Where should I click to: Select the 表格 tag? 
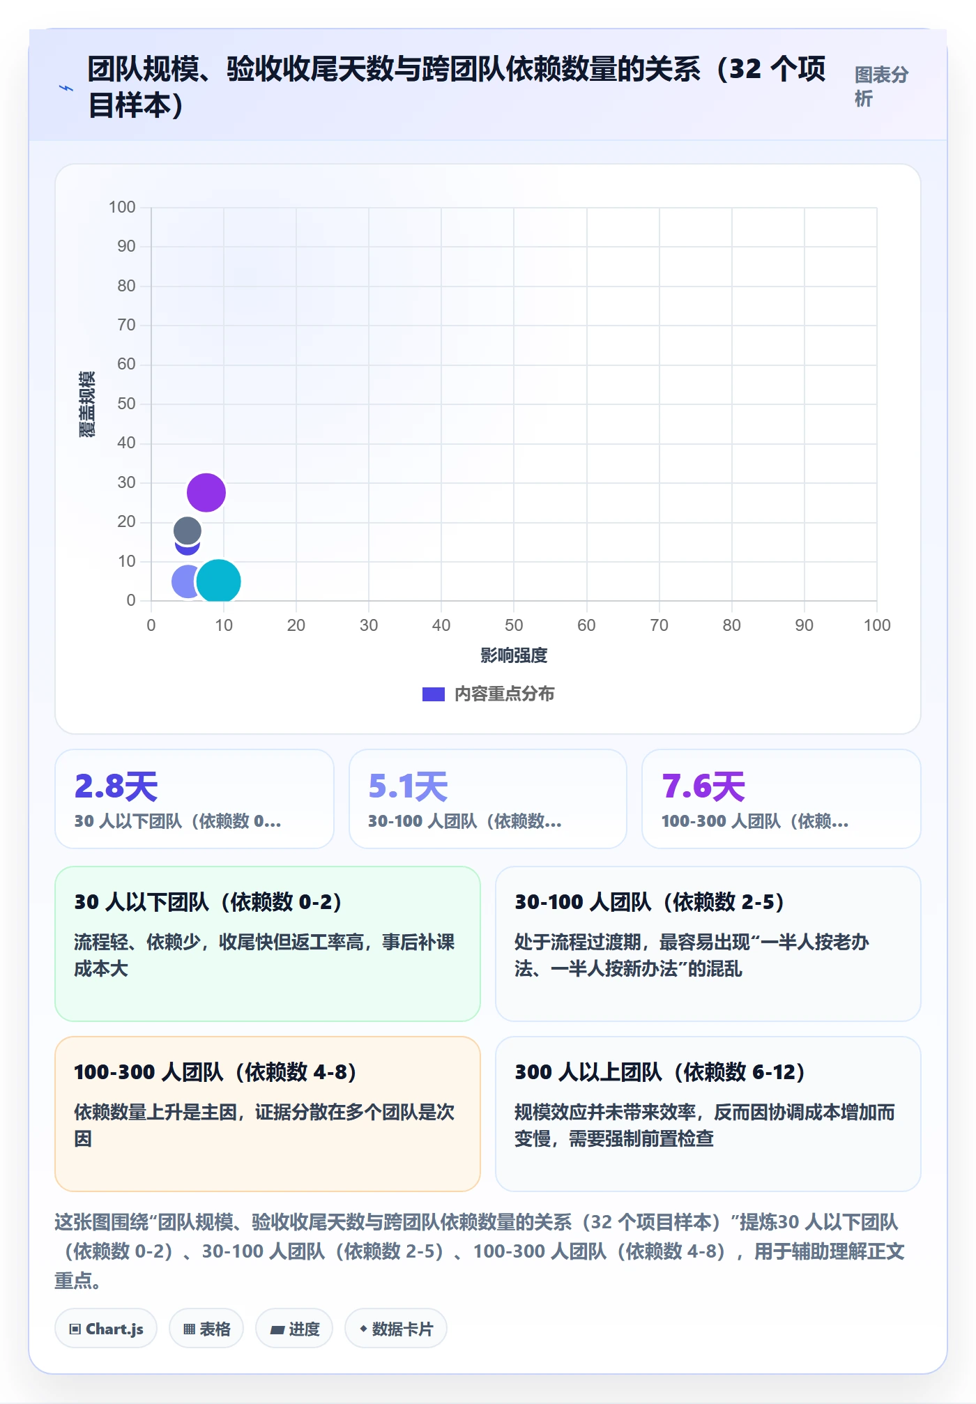pyautogui.click(x=206, y=1329)
